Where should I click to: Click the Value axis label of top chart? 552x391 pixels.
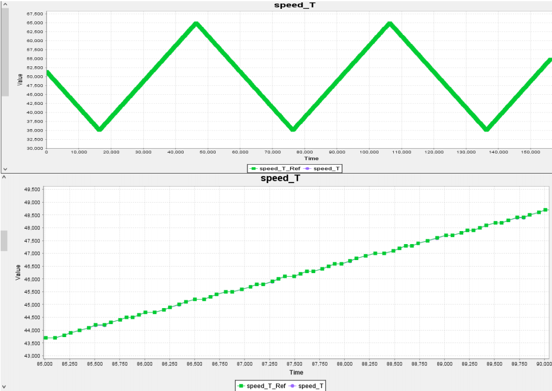pyautogui.click(x=20, y=79)
